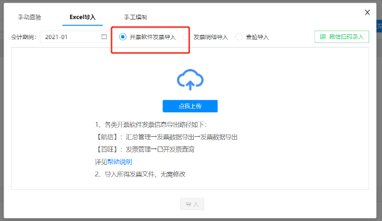The height and width of the screenshot is (221, 382).
Task: Select the 发票明细导入 radio button
Action: click(x=186, y=37)
